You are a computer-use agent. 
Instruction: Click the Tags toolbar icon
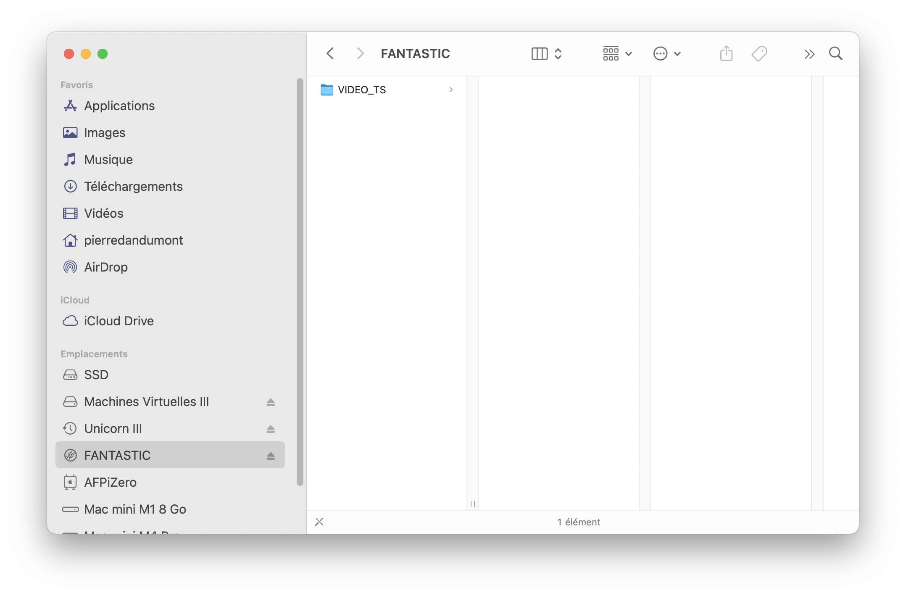759,54
